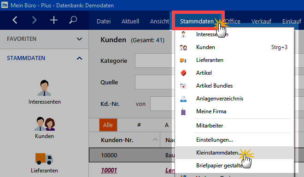This screenshot has height=177, width=304.
Task: Open the Einkauf menu
Action: coord(292,21)
